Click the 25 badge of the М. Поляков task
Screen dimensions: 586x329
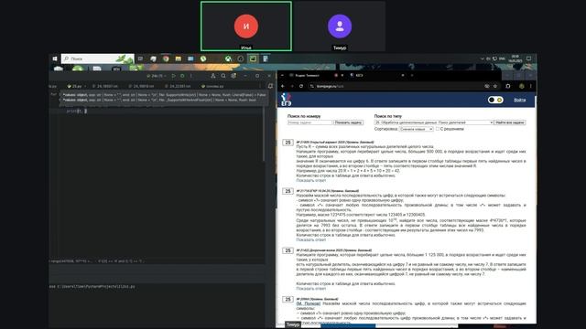point(288,299)
